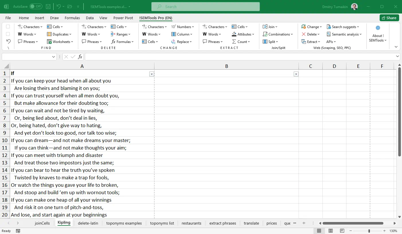Select column B header
Image resolution: width=402 pixels, height=234 pixels.
point(226,66)
